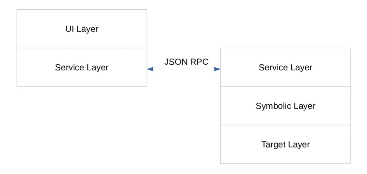Select divider between Symbolic Layer and Target Layer
The width and height of the screenshot is (367, 174).
(285, 125)
